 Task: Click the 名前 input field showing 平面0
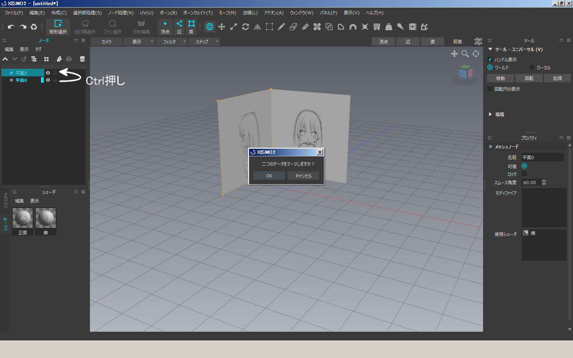tap(543, 158)
